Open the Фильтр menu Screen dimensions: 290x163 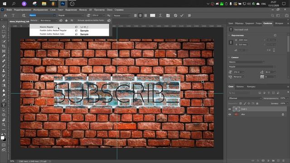pos(83,10)
